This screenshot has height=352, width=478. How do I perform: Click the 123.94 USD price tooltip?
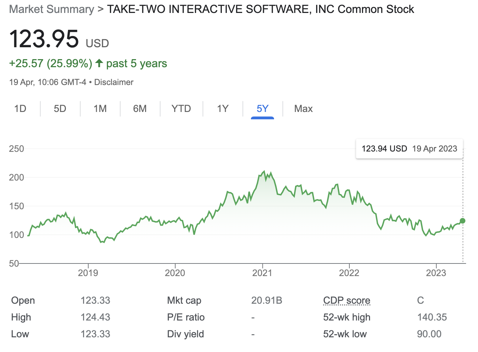(409, 149)
